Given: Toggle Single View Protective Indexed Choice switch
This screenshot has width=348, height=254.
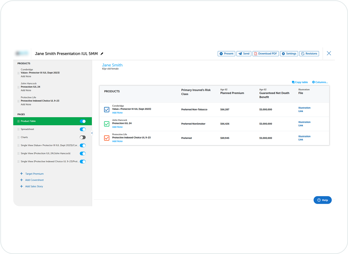Looking at the screenshot, I should [x=83, y=161].
